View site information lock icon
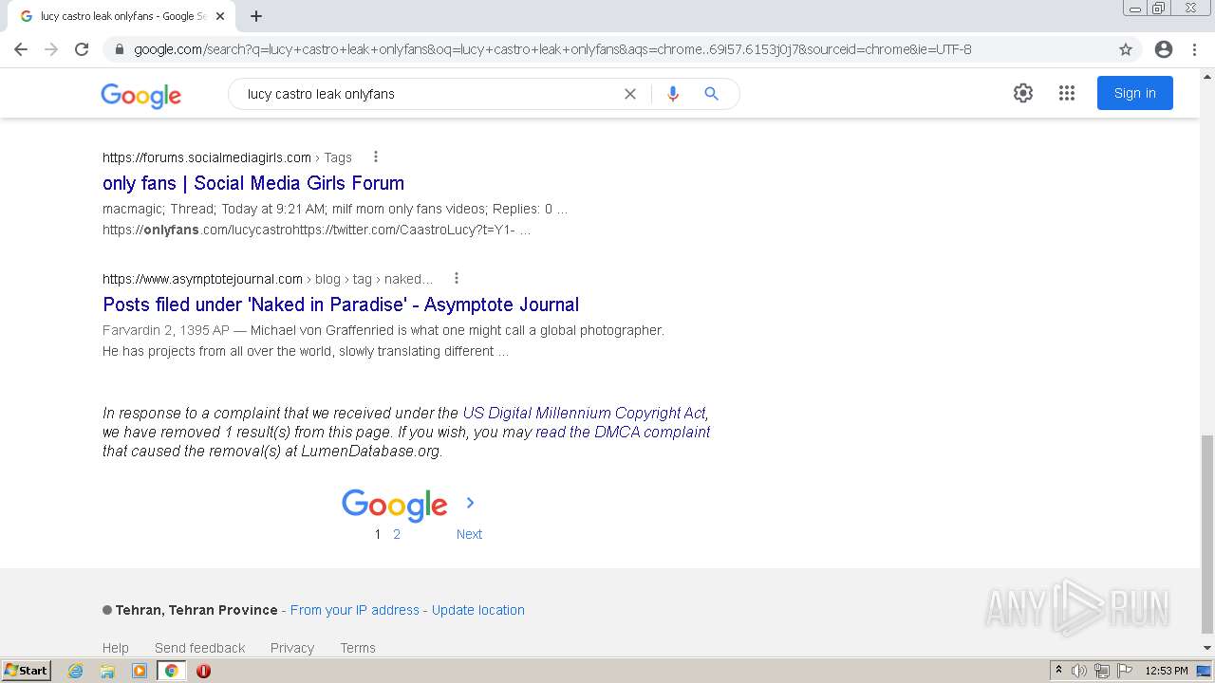The image size is (1215, 683). tap(119, 49)
